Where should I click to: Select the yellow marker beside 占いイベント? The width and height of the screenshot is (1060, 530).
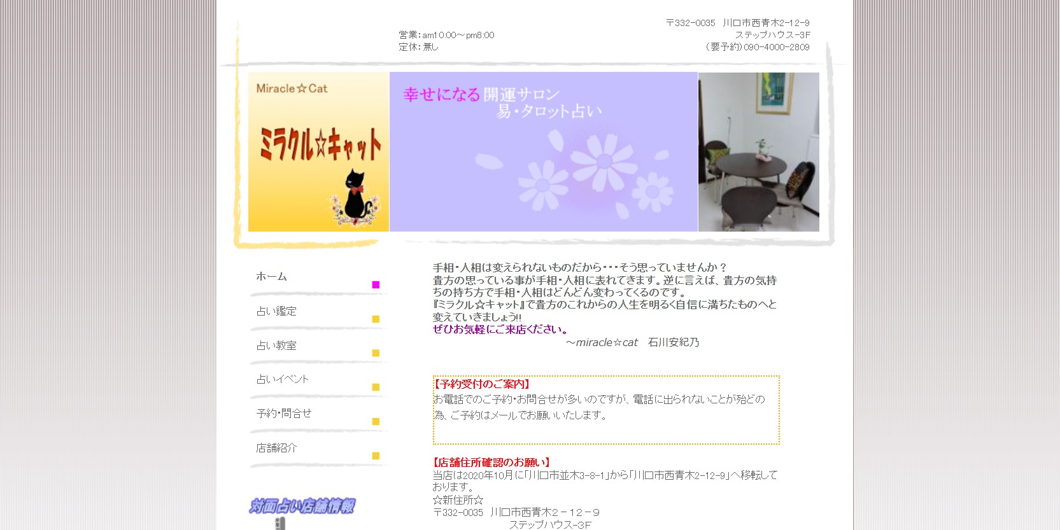(376, 387)
